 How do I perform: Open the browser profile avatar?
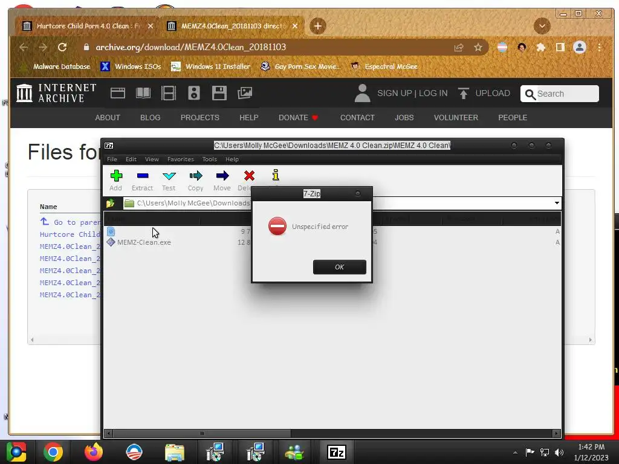(580, 47)
